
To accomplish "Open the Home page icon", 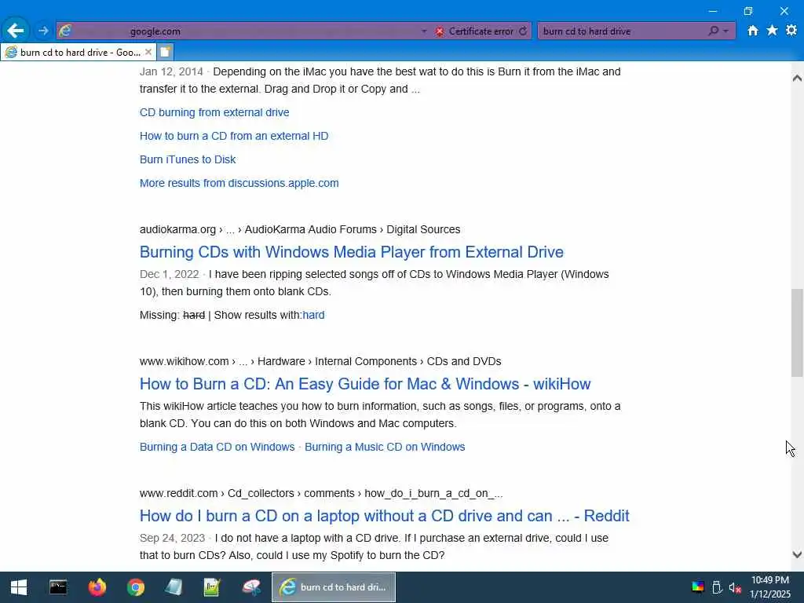I will 752,31.
